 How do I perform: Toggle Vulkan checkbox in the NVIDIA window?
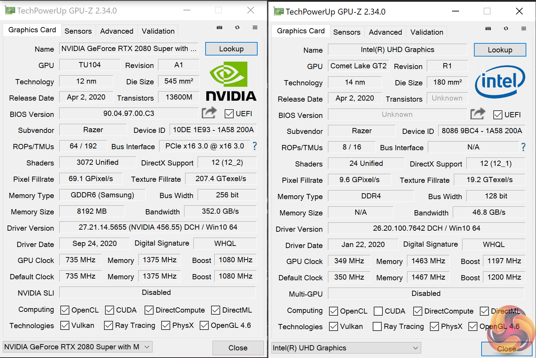coord(64,325)
